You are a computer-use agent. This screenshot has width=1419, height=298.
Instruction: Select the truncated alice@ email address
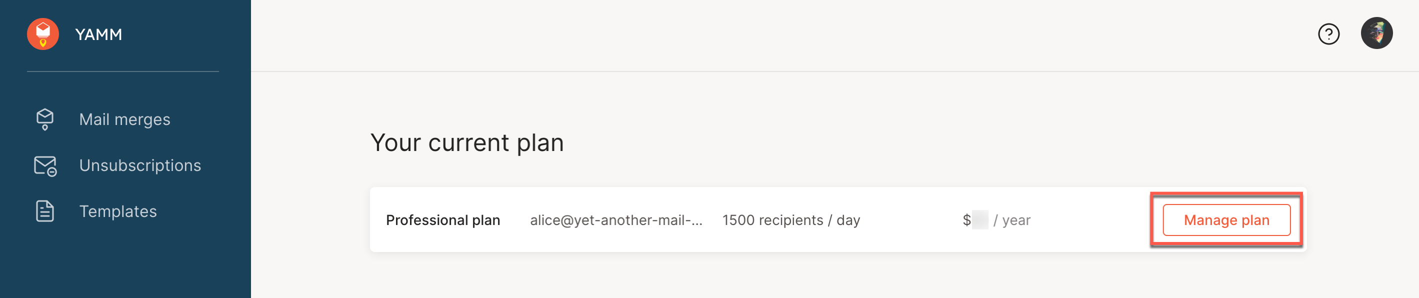pos(616,220)
